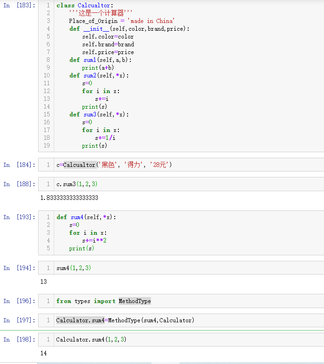Click the 1.8333333333333333 output text
The height and width of the screenshot is (364, 324).
[69, 198]
